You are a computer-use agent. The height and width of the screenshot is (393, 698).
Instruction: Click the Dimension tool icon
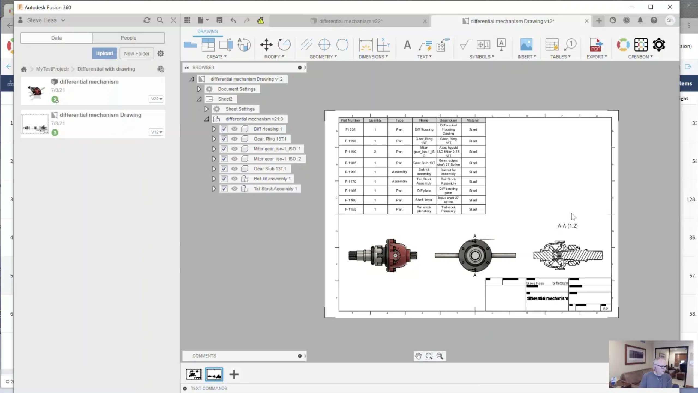(365, 45)
